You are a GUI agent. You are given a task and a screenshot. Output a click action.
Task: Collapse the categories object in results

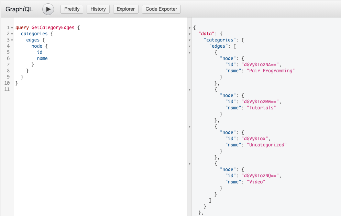tap(189, 40)
